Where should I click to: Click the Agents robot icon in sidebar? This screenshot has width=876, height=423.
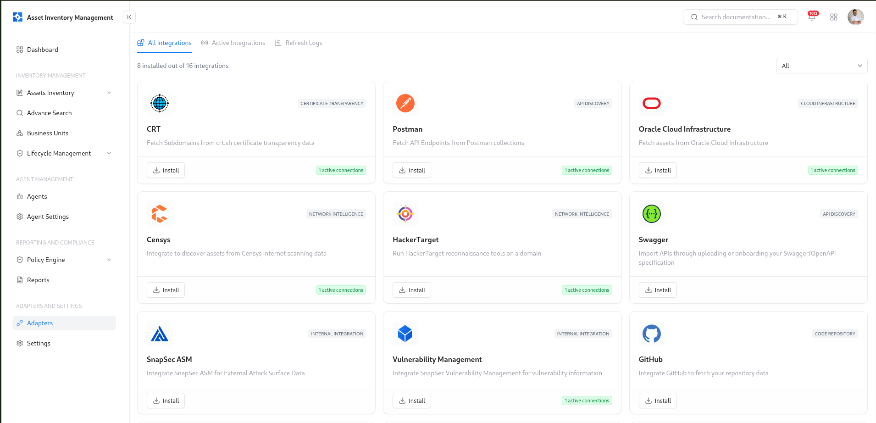tap(20, 196)
